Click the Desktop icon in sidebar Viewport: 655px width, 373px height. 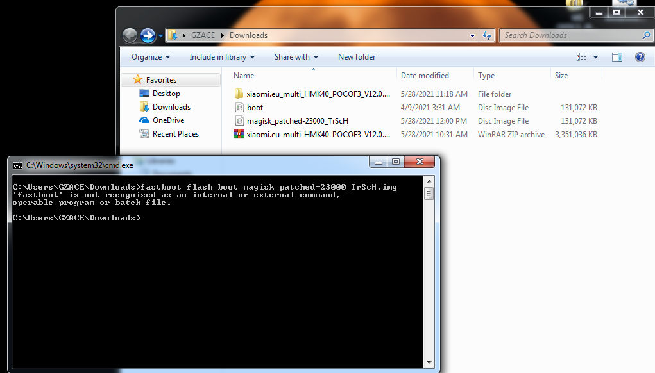click(x=144, y=93)
